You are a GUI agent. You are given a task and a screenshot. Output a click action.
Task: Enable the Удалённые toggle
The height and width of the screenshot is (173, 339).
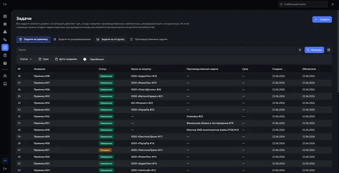(85, 59)
